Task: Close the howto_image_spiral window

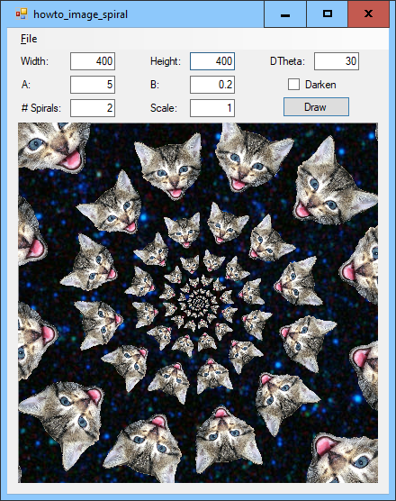Action: click(369, 14)
